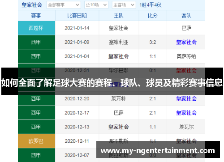224x162 pixels.
Task: Select the 西甲 cell for 2020-12-13 match
Action: [36, 127]
